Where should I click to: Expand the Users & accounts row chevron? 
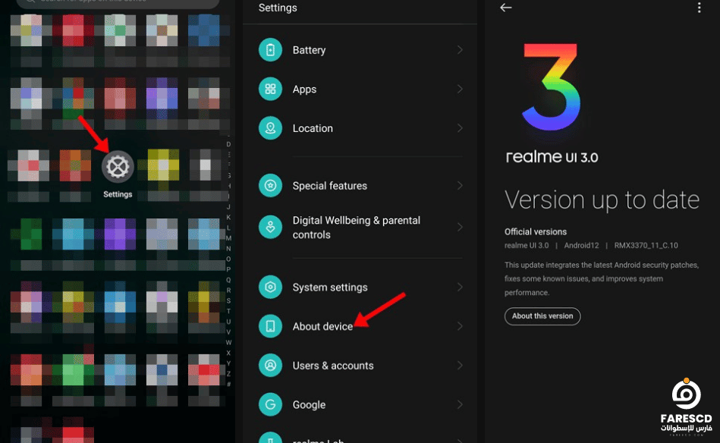pos(460,366)
